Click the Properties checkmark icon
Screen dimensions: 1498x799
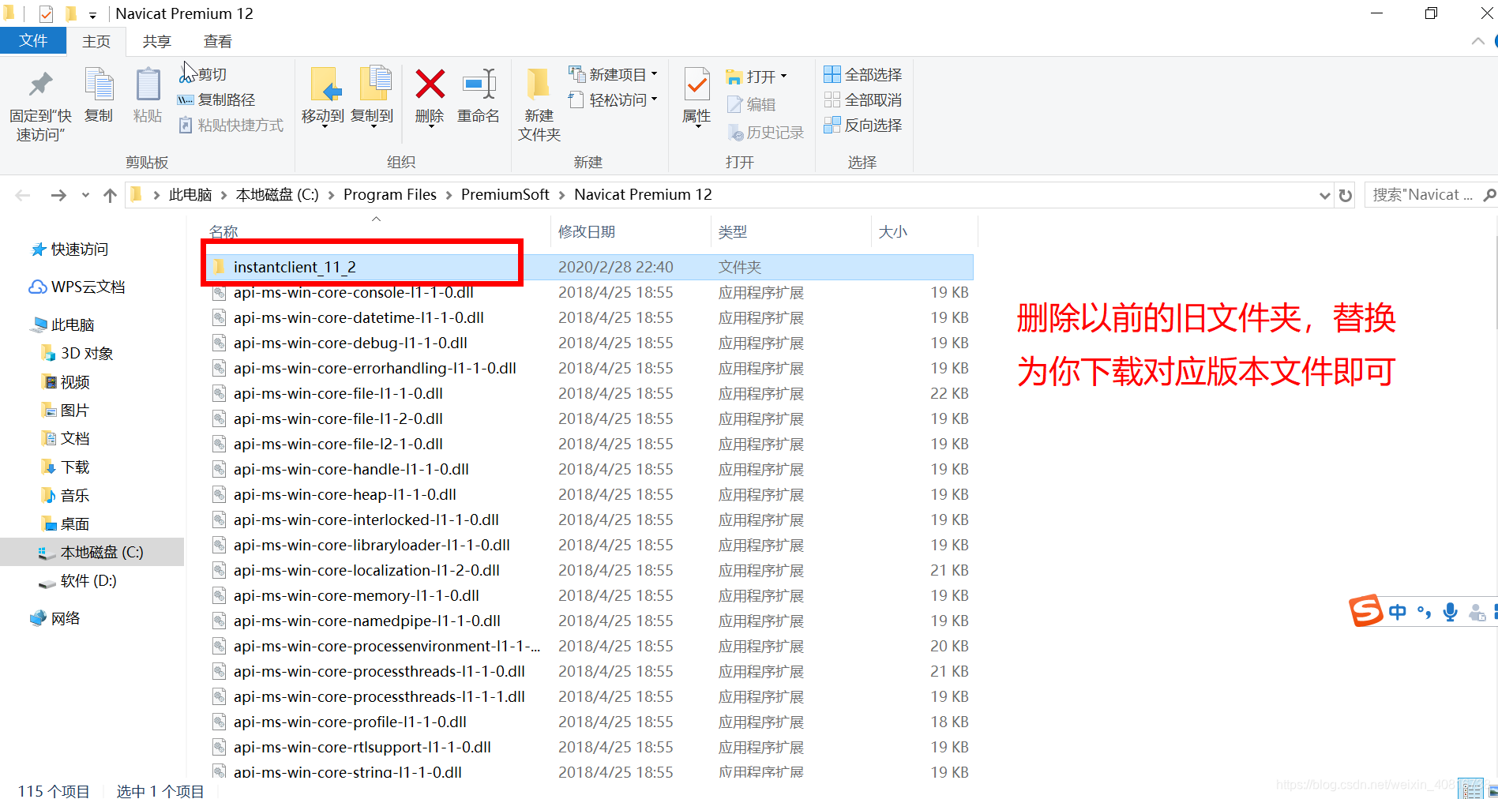click(x=696, y=85)
